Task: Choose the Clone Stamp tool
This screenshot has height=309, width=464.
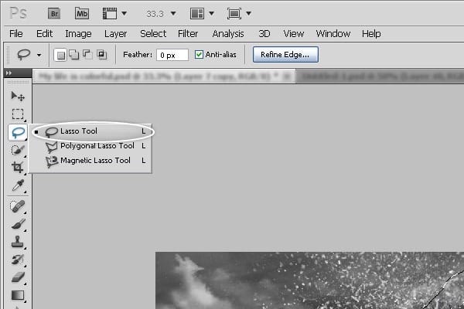Action: click(18, 242)
